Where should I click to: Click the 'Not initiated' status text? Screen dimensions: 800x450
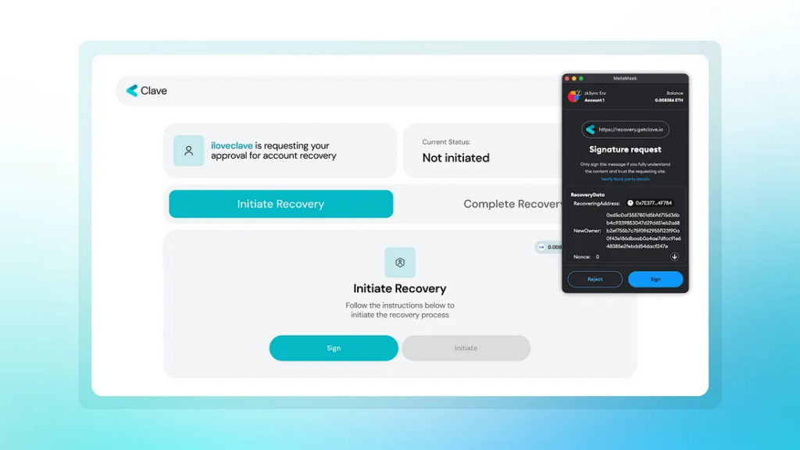pos(455,158)
